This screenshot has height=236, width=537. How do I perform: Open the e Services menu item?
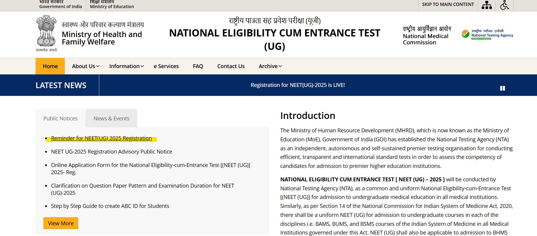166,66
